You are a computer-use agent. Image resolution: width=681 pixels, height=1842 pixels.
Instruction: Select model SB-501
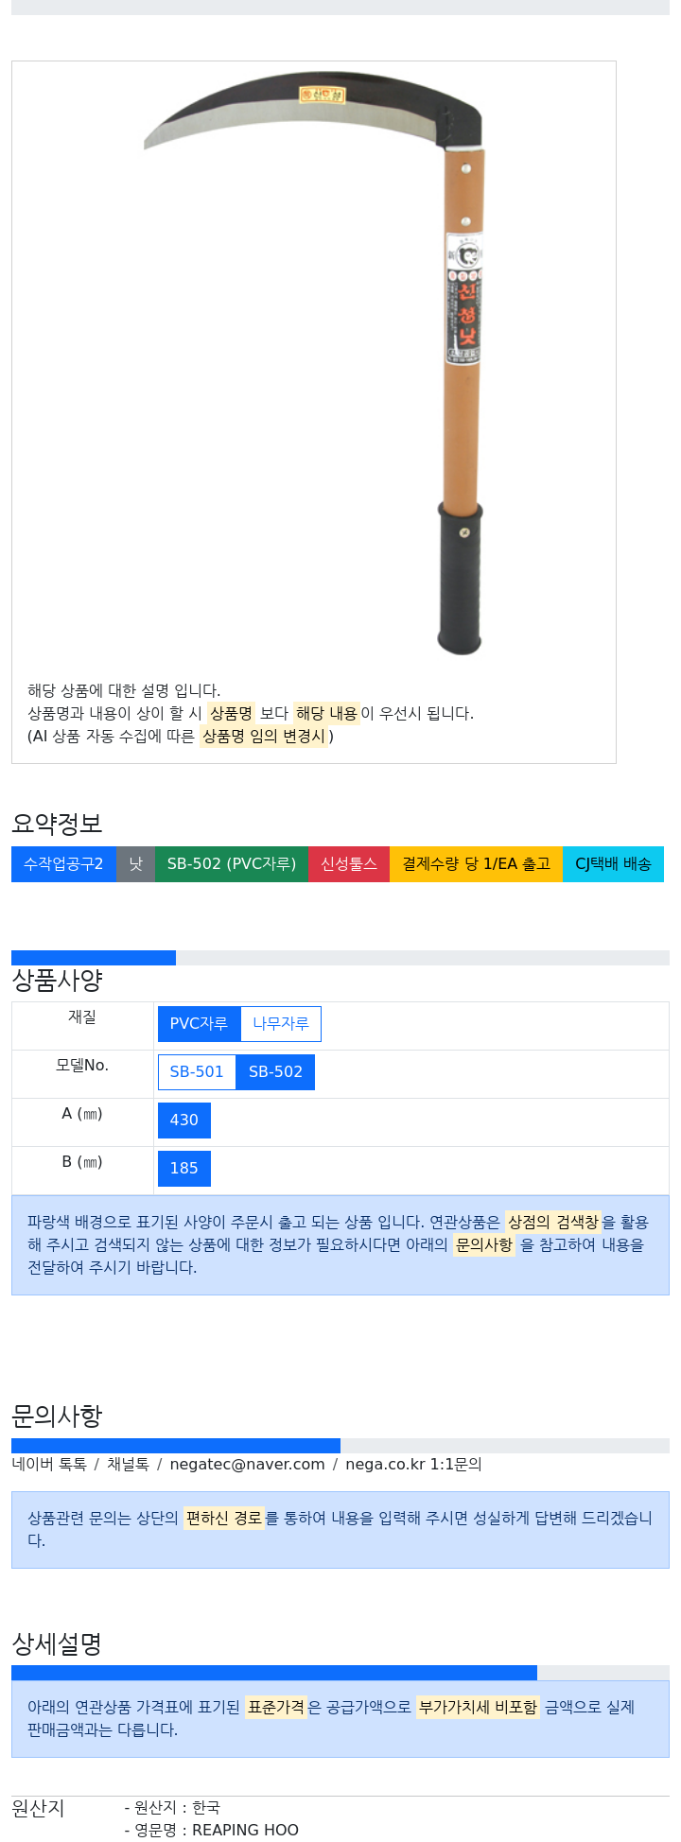click(197, 1072)
